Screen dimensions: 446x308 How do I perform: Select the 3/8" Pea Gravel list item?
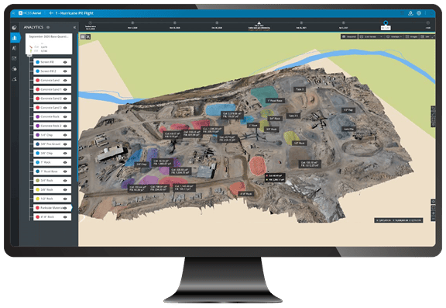(52, 144)
